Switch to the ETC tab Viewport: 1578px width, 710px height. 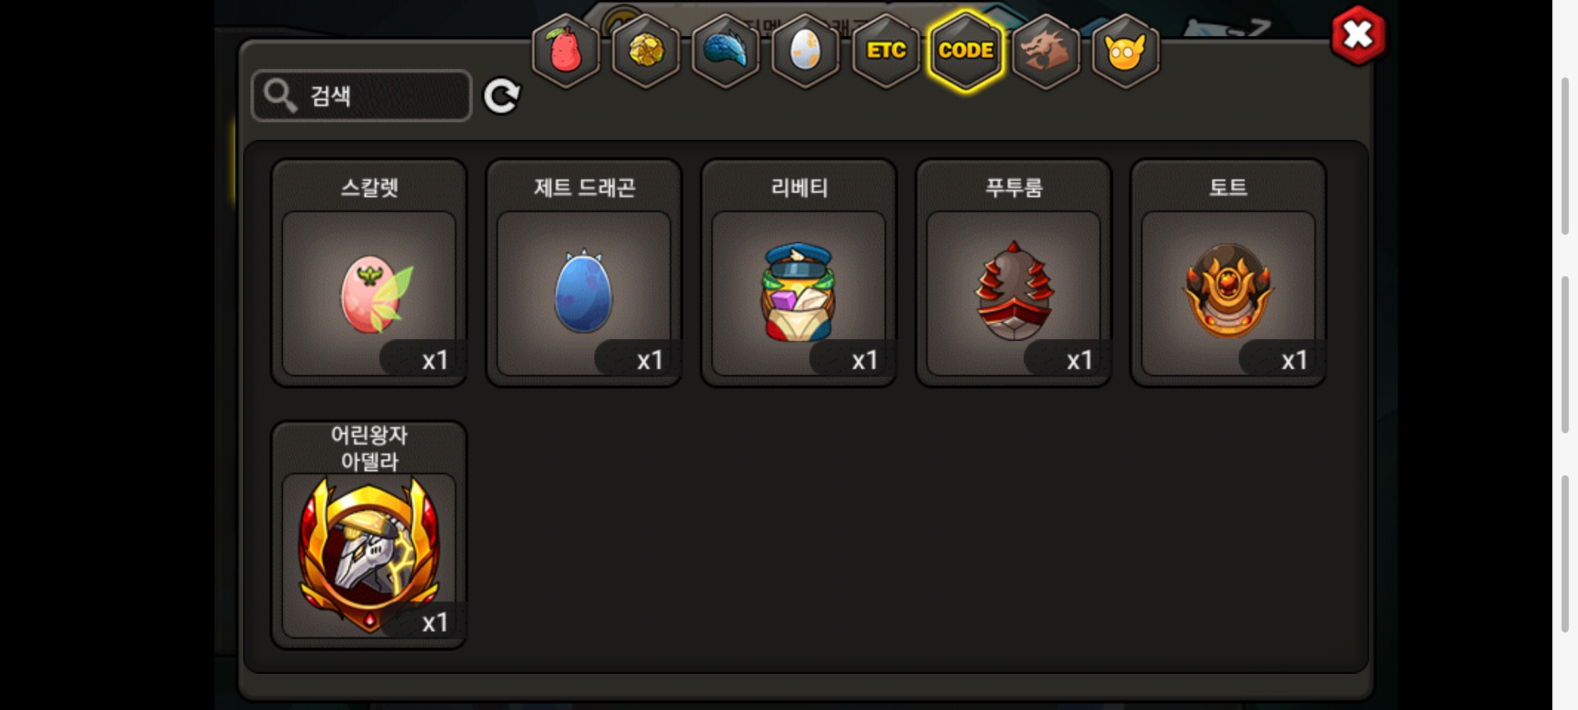(x=886, y=51)
